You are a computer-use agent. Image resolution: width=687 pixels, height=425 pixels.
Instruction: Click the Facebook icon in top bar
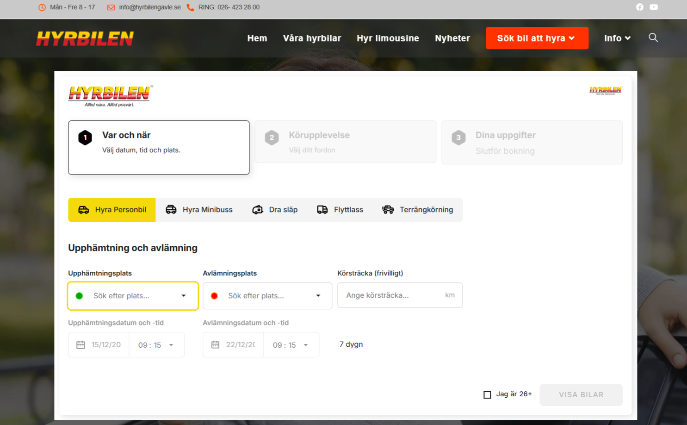(639, 7)
